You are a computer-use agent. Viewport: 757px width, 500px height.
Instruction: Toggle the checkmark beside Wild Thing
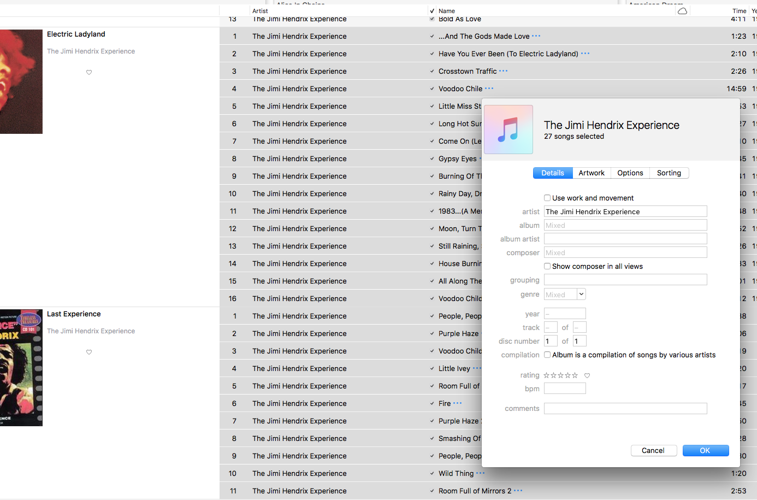tap(432, 473)
